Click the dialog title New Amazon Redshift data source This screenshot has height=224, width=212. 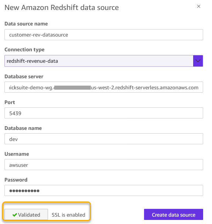(62, 7)
